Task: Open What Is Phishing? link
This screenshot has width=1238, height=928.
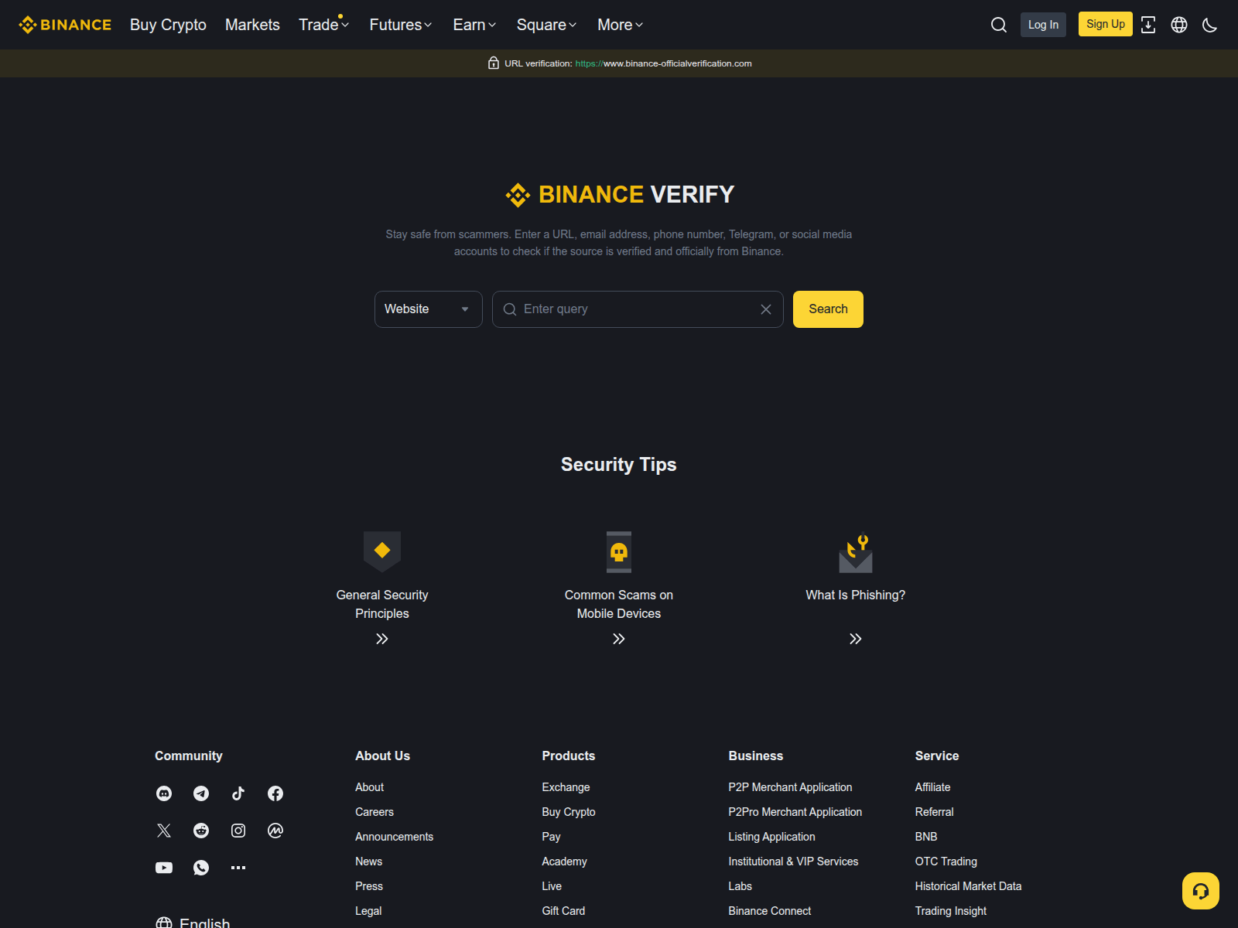Action: (856, 595)
